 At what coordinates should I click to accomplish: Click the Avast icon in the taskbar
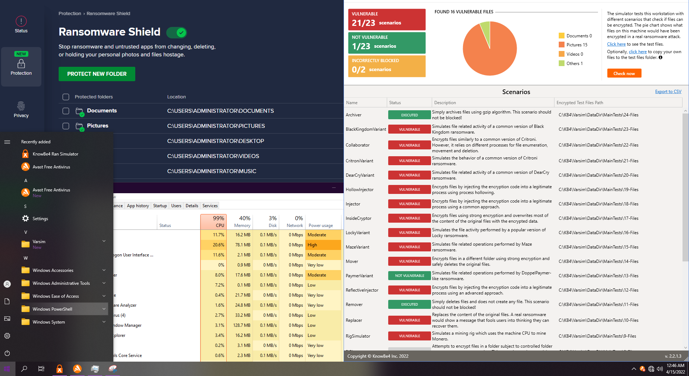tap(77, 368)
